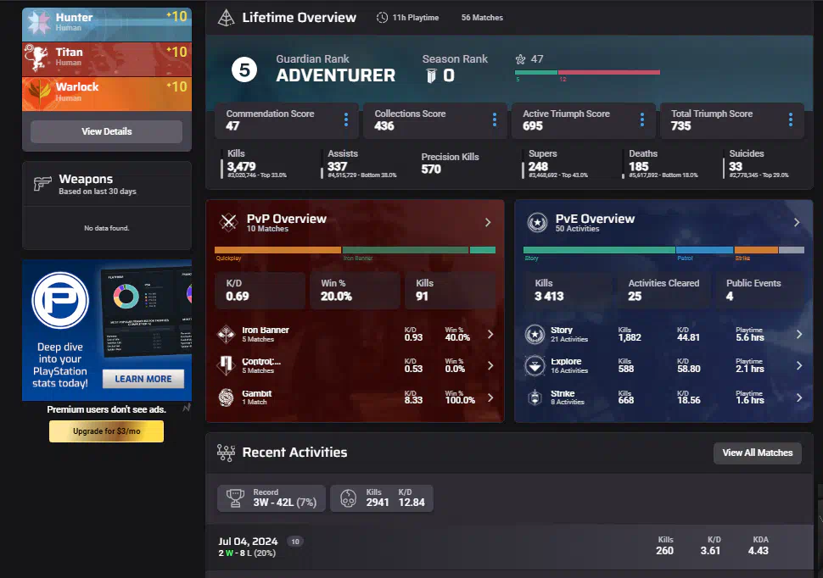The width and height of the screenshot is (823, 578).
Task: Click the Hunter class emblem icon
Action: (38, 23)
